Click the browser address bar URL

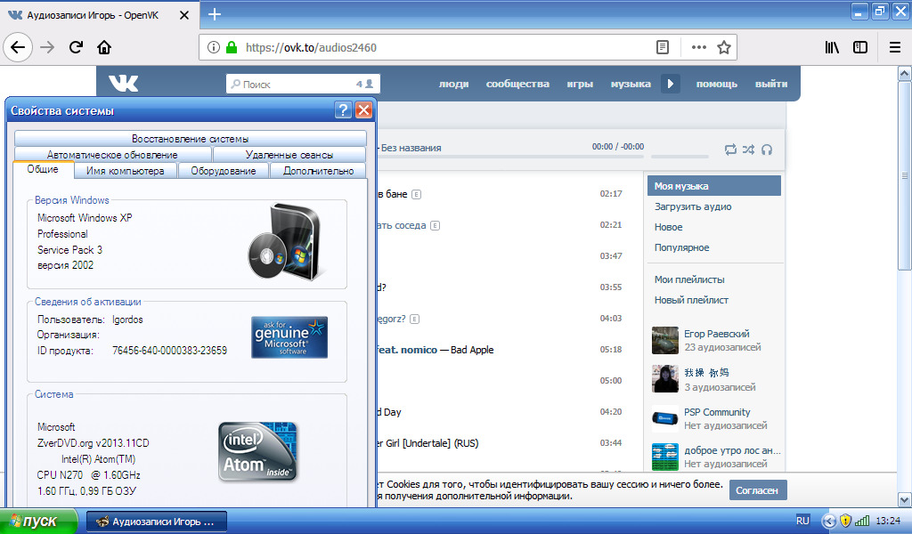[x=311, y=47]
